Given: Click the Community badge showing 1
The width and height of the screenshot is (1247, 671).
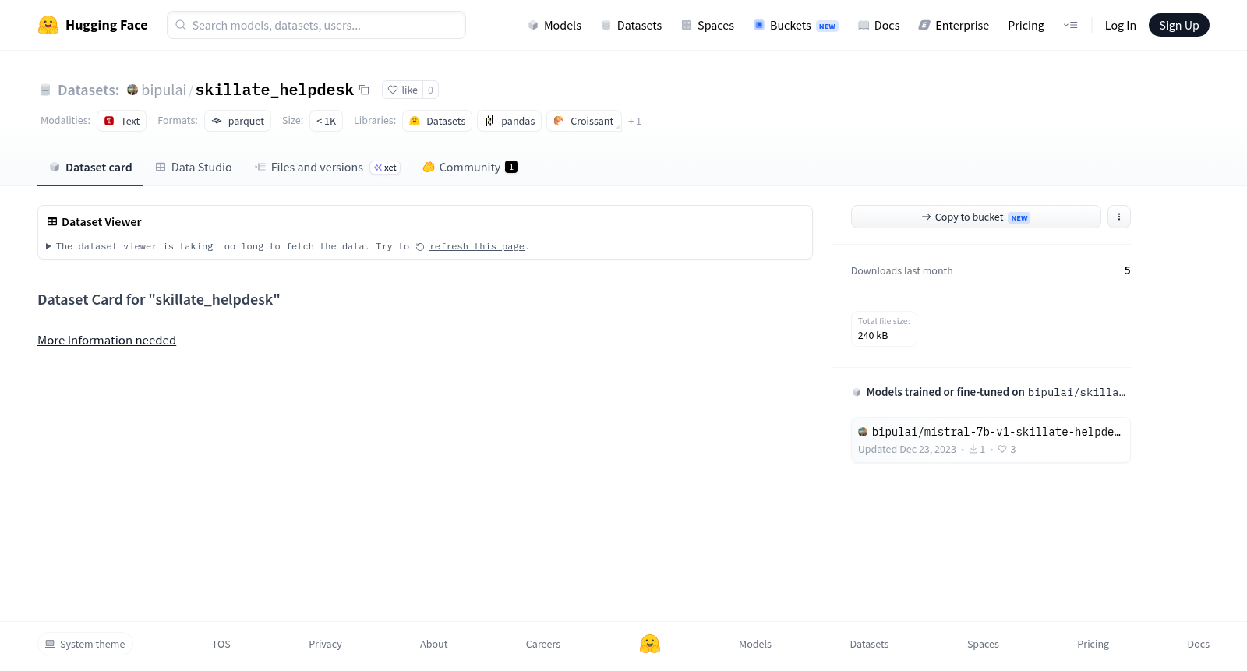Looking at the screenshot, I should point(511,167).
